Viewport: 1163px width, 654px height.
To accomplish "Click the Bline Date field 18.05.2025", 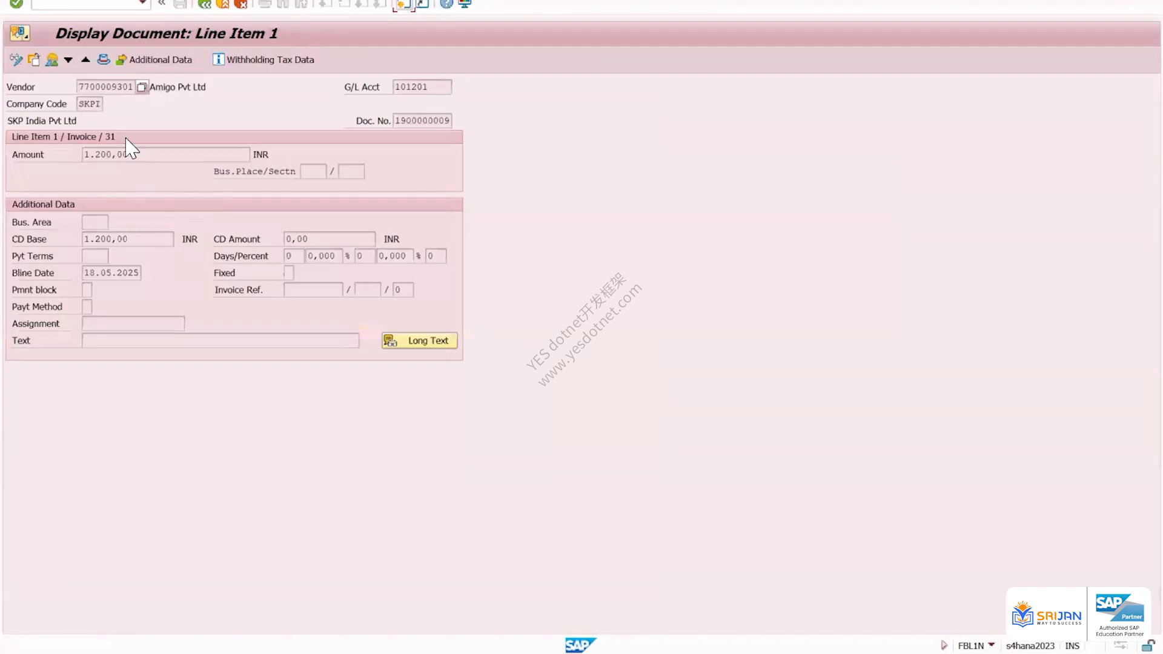I will tap(111, 273).
